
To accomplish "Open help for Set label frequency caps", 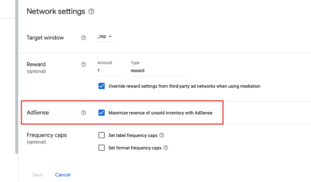I will (x=162, y=135).
